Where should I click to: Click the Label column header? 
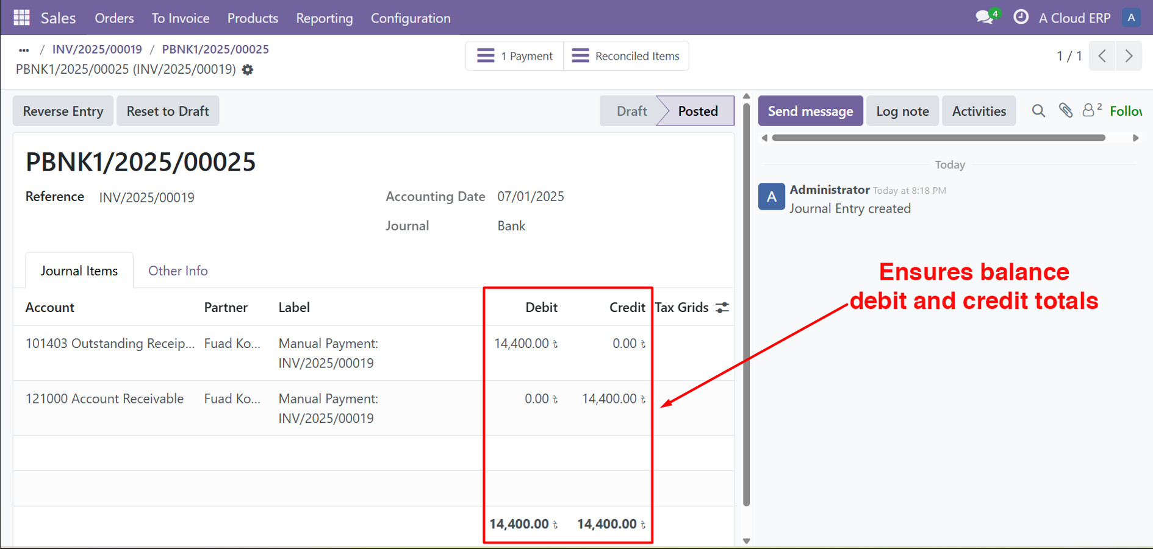tap(294, 308)
